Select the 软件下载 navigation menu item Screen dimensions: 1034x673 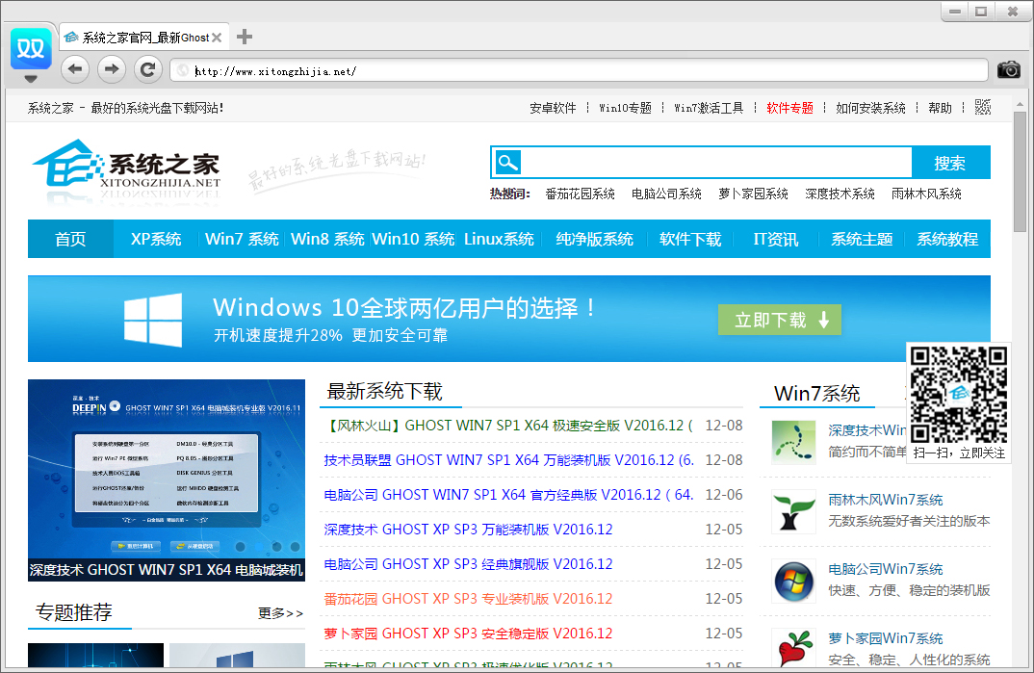[690, 240]
